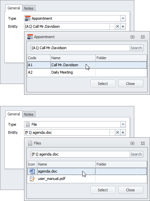The width and height of the screenshot is (150, 201).
Task: Select the user_manual.pdf row
Action: [87, 179]
